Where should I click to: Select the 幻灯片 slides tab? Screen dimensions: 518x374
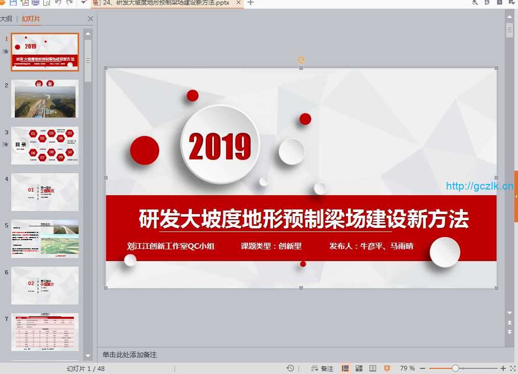pyautogui.click(x=31, y=19)
